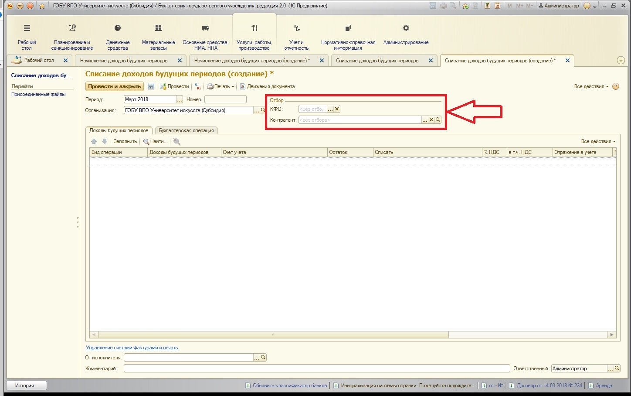Switch to Начисление доходов будущих периодов (создание) tab
The width and height of the screenshot is (631, 396).
(x=252, y=61)
